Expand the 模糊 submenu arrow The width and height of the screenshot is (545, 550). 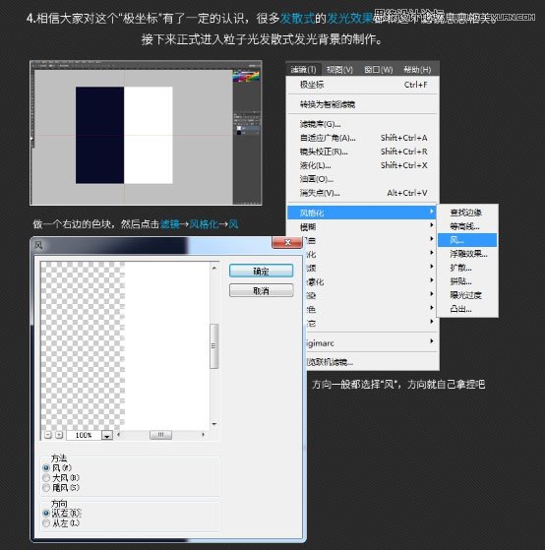pos(431,225)
